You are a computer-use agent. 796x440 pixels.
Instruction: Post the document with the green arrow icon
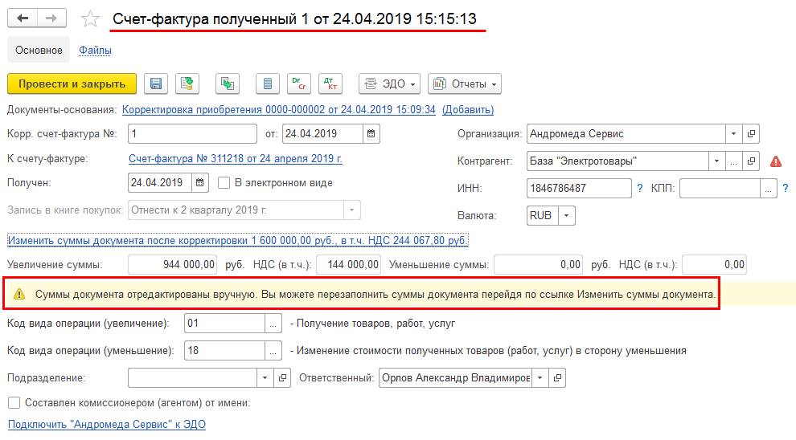tap(187, 84)
